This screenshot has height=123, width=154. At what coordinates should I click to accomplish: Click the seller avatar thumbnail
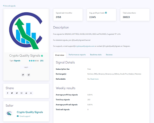[9, 113]
